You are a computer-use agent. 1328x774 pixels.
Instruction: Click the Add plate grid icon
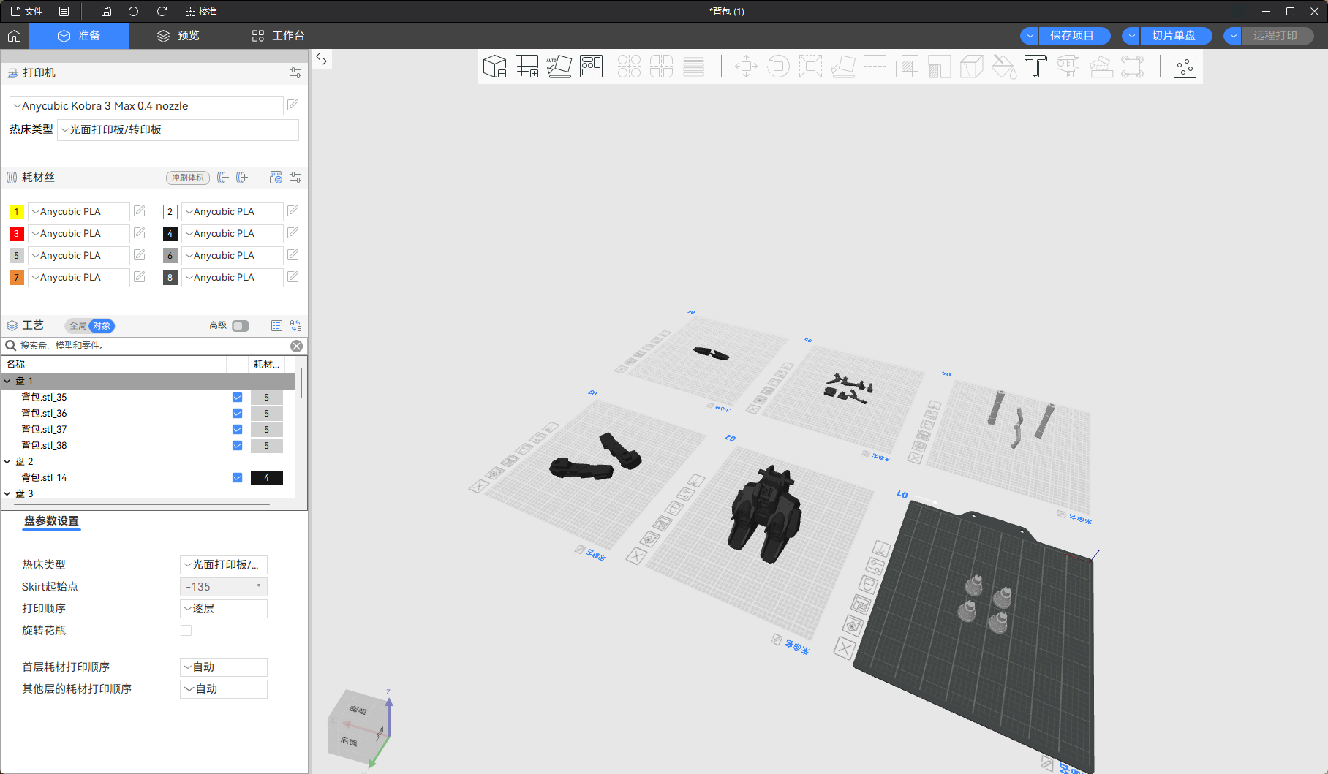point(527,67)
